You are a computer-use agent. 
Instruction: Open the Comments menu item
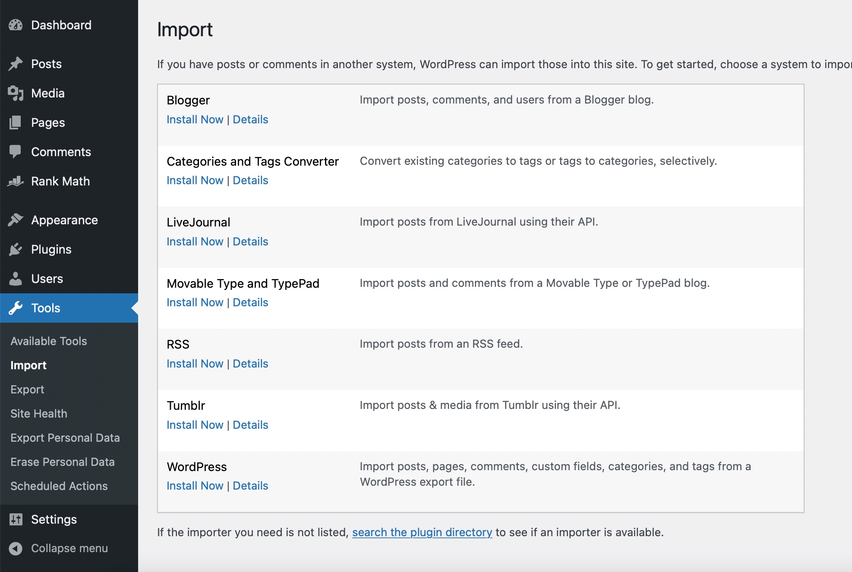click(61, 152)
